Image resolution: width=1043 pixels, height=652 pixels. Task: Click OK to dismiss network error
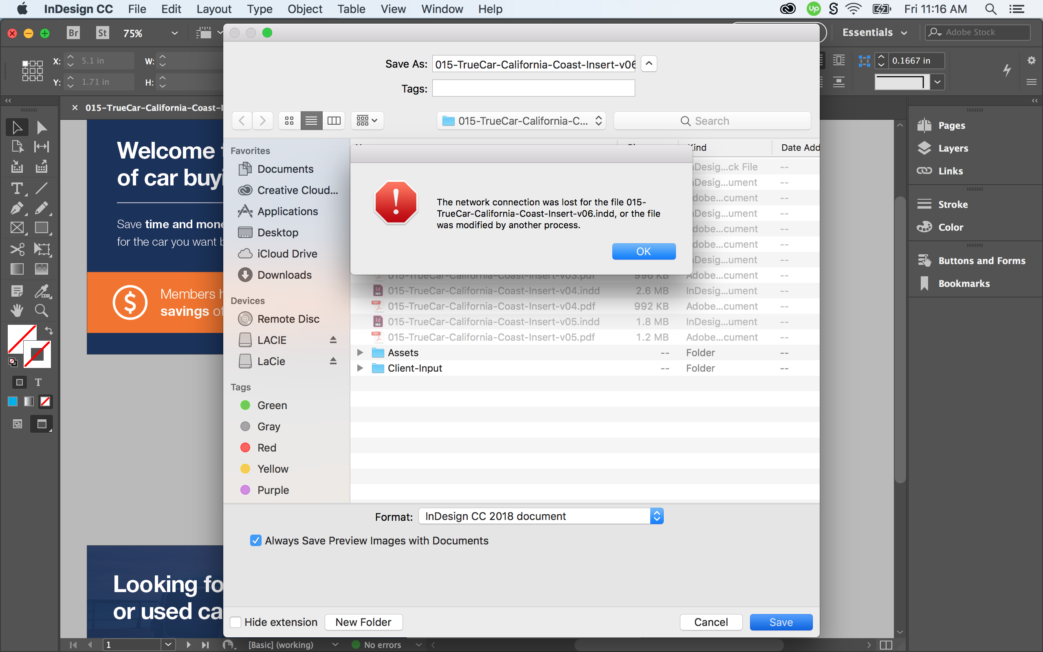coord(643,250)
